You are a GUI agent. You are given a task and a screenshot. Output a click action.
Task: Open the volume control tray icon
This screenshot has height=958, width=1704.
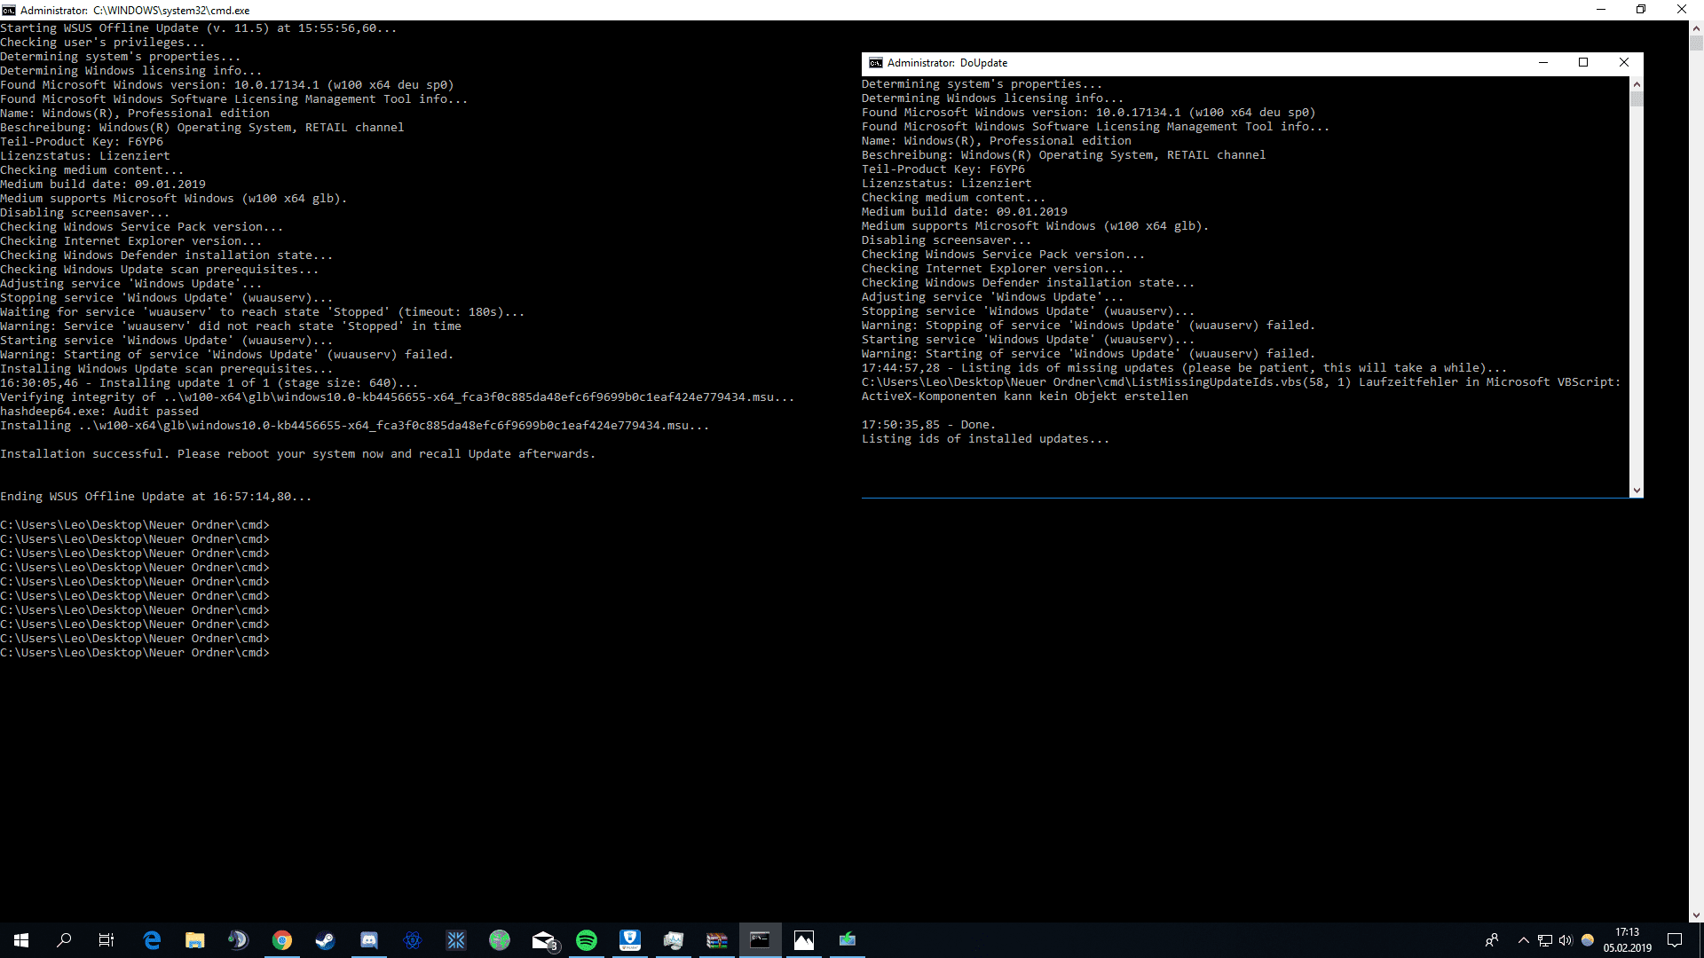coord(1566,940)
